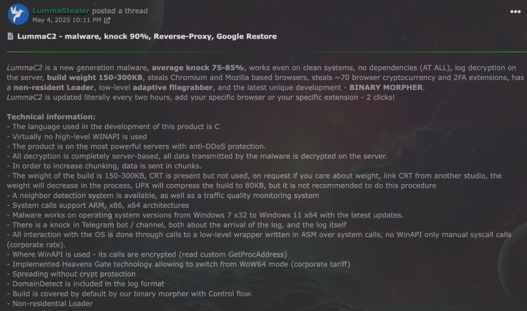Open the three-dots post options menu

pos(515,12)
